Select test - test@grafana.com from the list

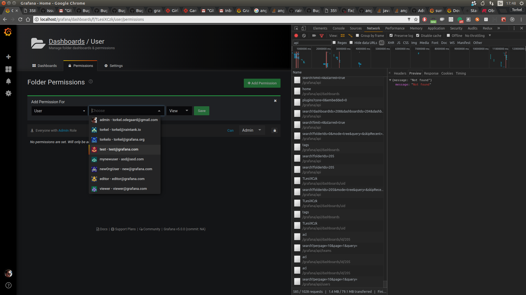[x=119, y=149]
